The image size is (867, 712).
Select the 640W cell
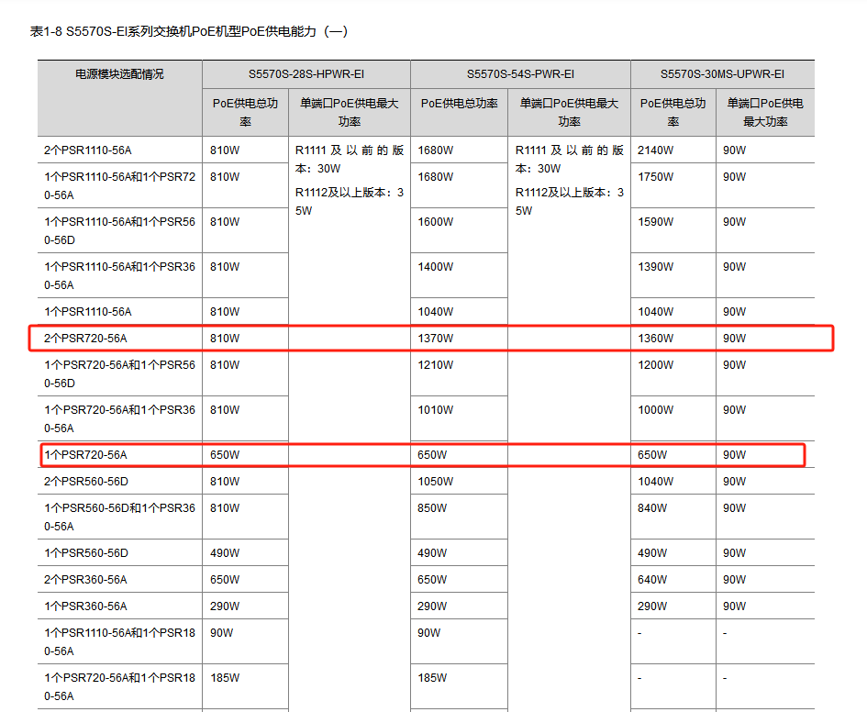[x=652, y=579]
